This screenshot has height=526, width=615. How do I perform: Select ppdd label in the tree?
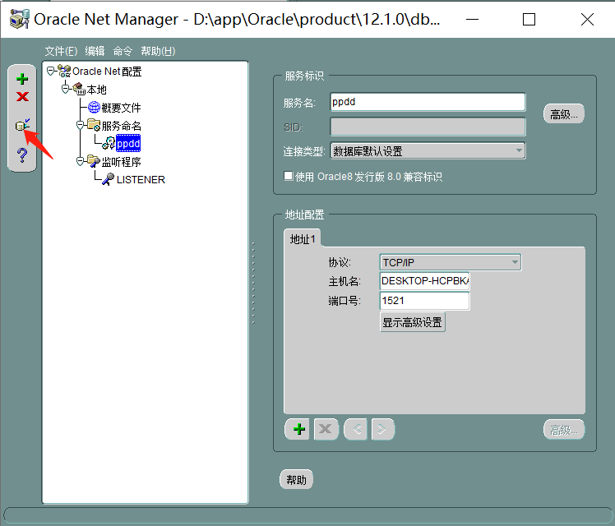pyautogui.click(x=128, y=144)
